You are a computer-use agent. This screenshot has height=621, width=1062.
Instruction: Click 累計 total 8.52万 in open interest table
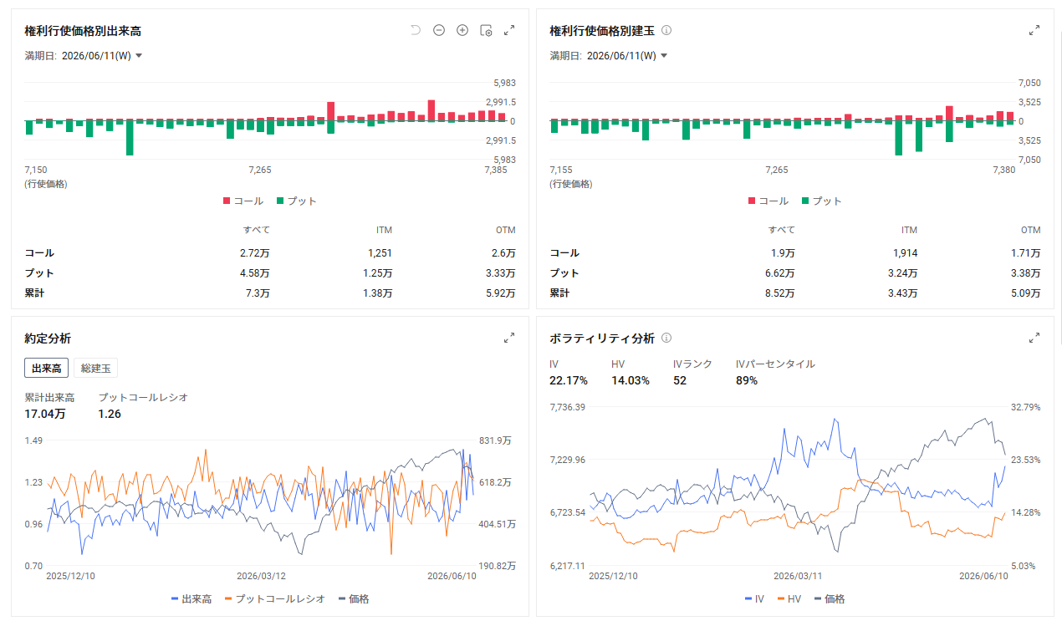click(x=782, y=293)
